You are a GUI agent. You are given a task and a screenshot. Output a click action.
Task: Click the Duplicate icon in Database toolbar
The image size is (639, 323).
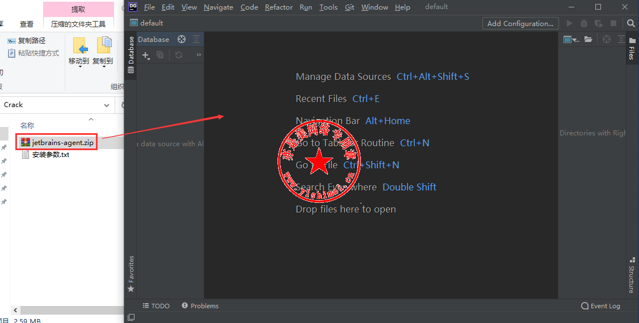160,54
